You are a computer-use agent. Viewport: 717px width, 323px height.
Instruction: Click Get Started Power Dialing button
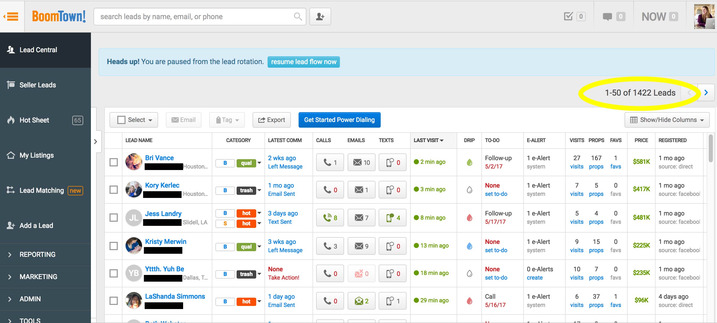click(339, 120)
